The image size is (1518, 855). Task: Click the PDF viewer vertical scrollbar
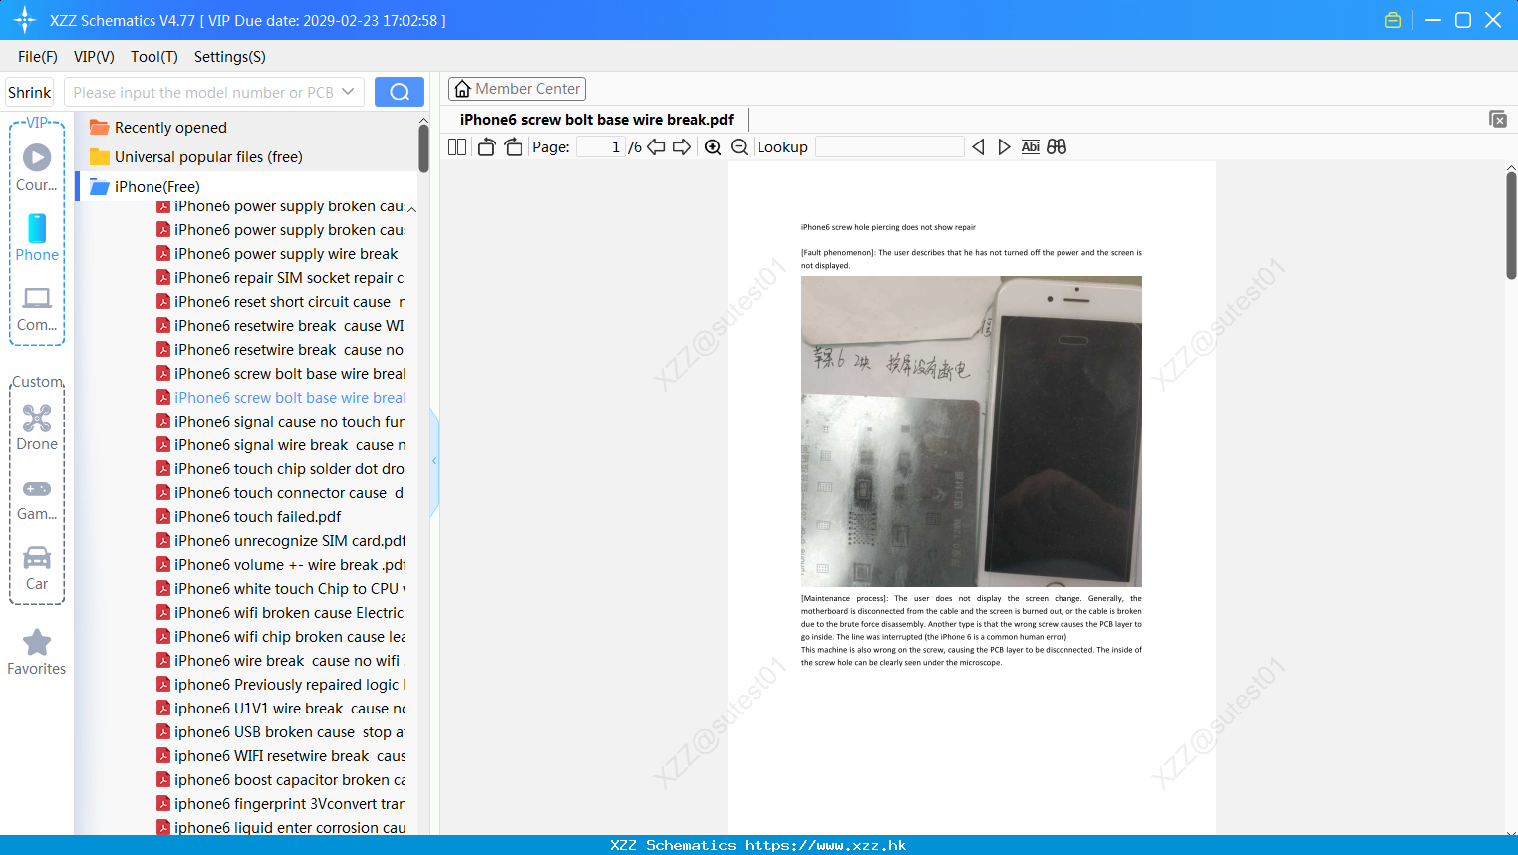click(1511, 226)
